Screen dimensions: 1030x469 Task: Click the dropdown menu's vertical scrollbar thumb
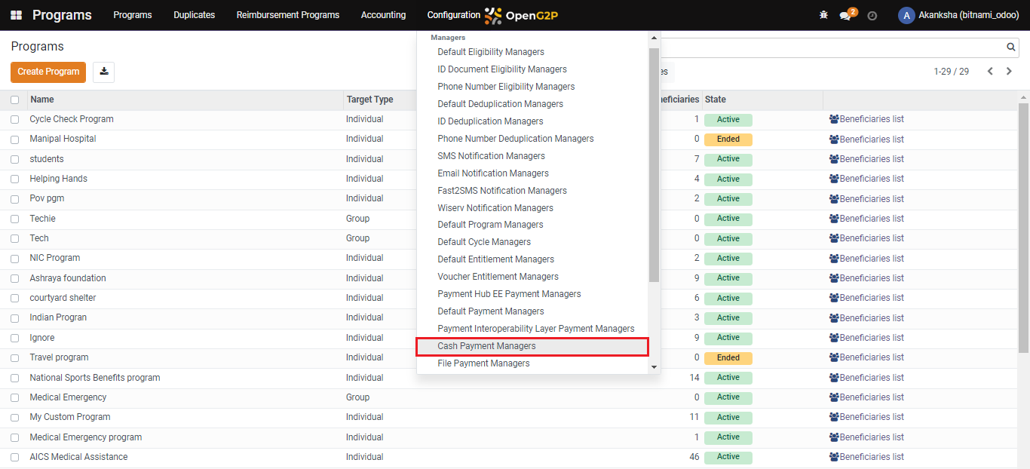click(x=654, y=166)
